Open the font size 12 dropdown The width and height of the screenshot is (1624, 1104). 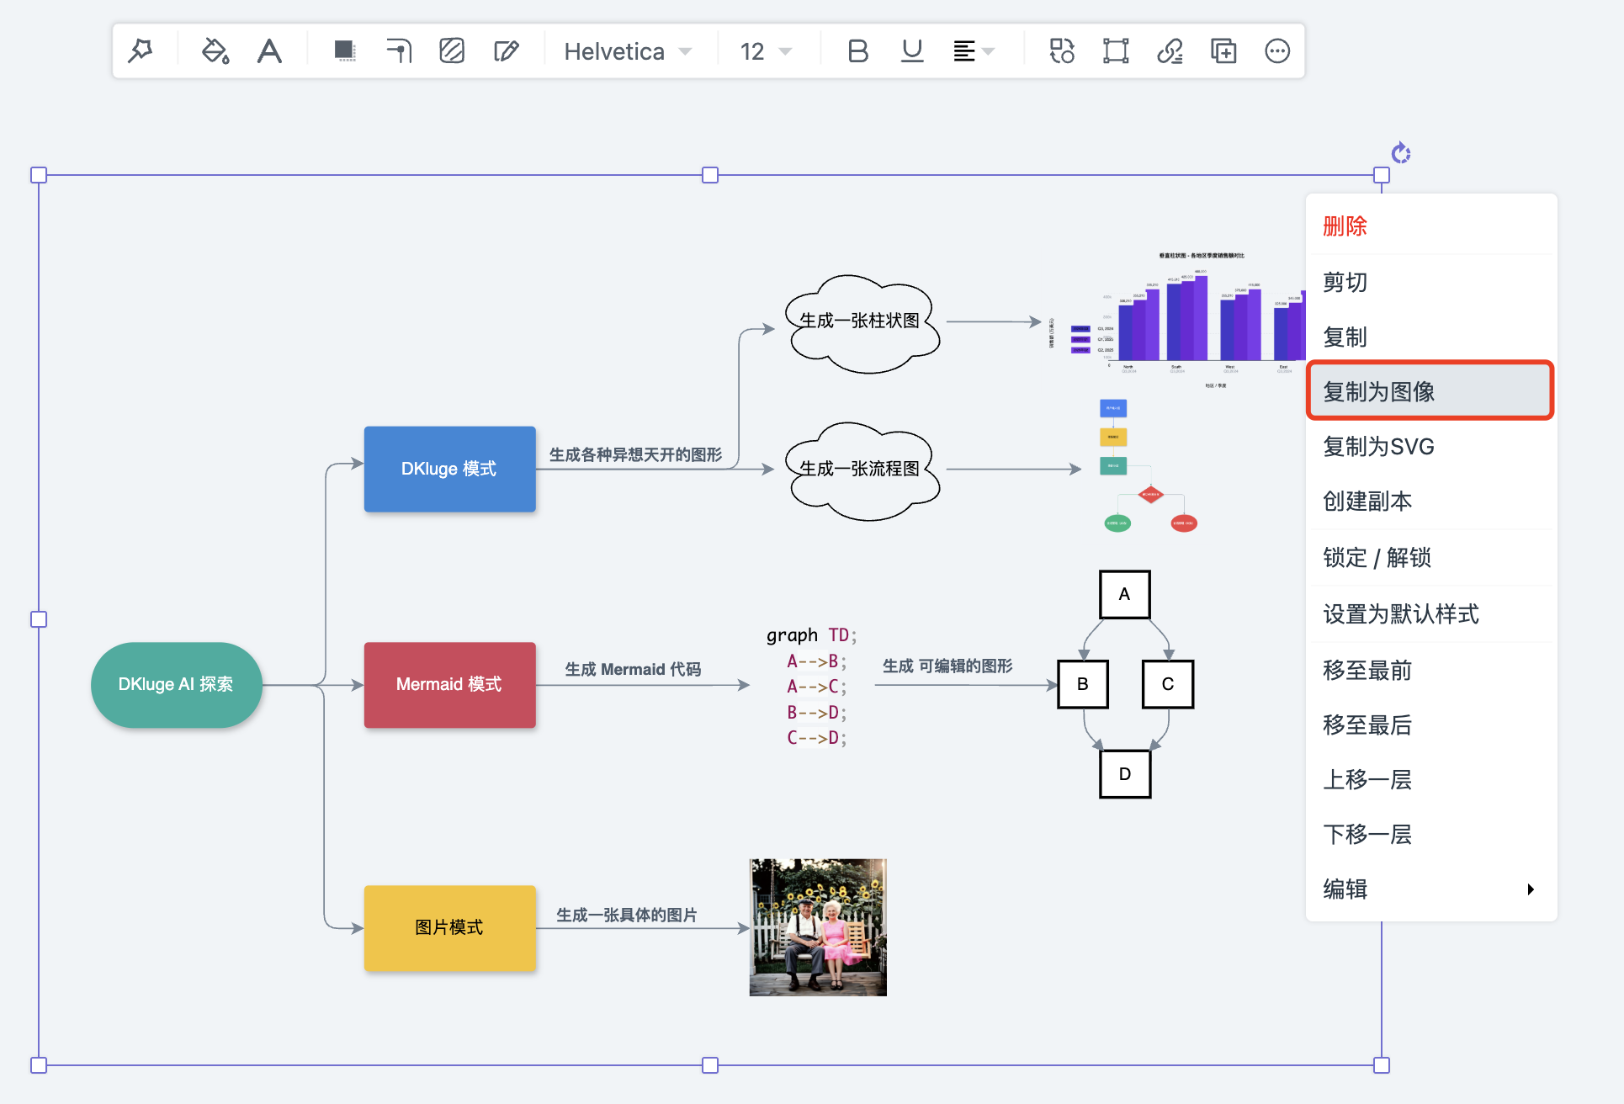pos(766,51)
